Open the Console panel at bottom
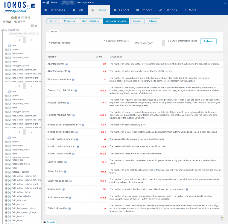 [49, 222]
